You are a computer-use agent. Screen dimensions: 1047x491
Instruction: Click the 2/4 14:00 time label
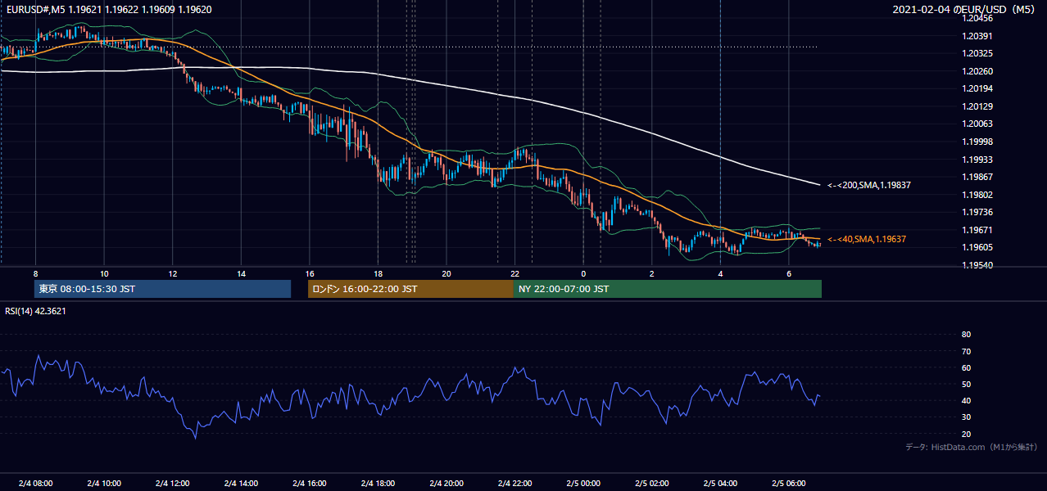coord(242,483)
